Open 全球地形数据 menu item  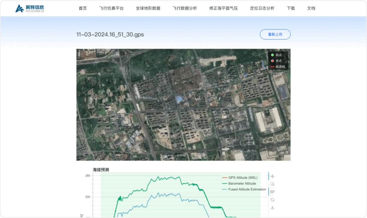click(x=148, y=8)
